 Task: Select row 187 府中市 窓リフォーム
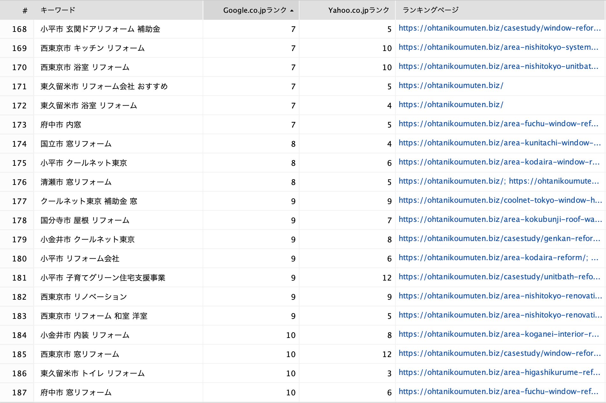coord(76,392)
